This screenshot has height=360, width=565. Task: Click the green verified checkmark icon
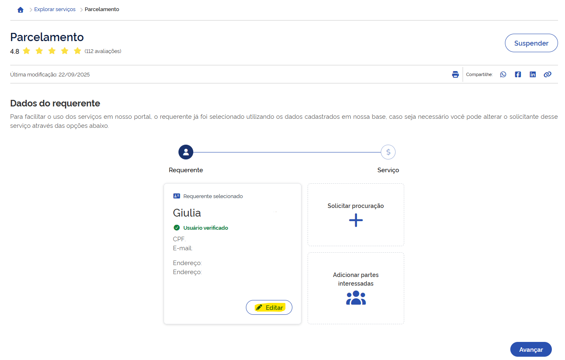coord(177,228)
